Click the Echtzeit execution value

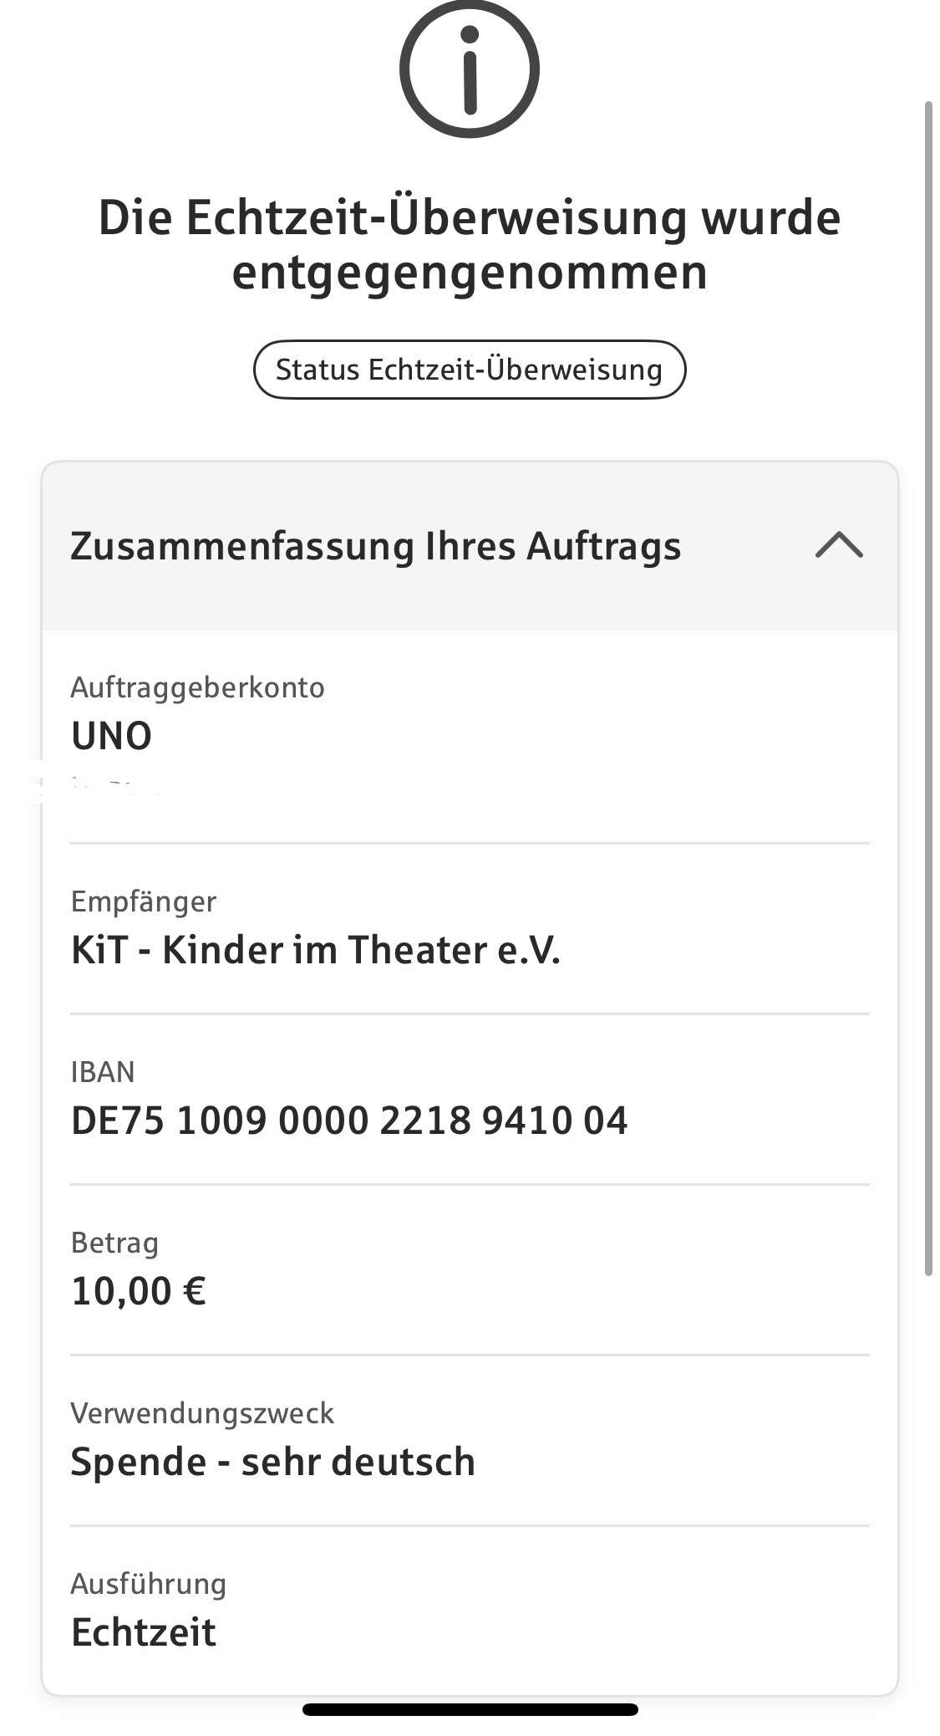click(x=143, y=1632)
